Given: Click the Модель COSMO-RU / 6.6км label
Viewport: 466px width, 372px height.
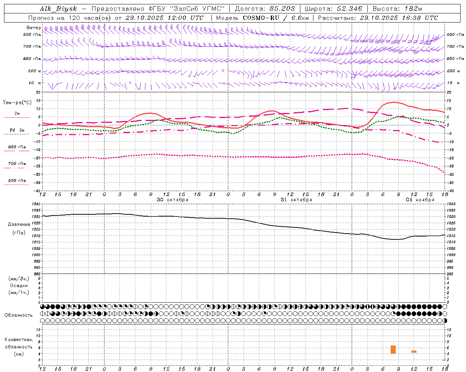Looking at the screenshot, I should tap(262, 18).
